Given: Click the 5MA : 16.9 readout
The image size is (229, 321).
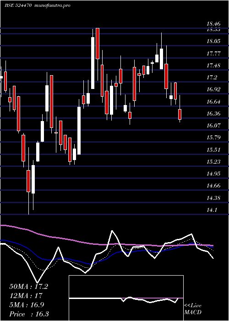Looking at the screenshot, I should tap(27, 305).
